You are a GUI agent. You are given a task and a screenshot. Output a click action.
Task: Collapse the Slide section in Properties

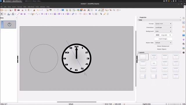point(138,20)
